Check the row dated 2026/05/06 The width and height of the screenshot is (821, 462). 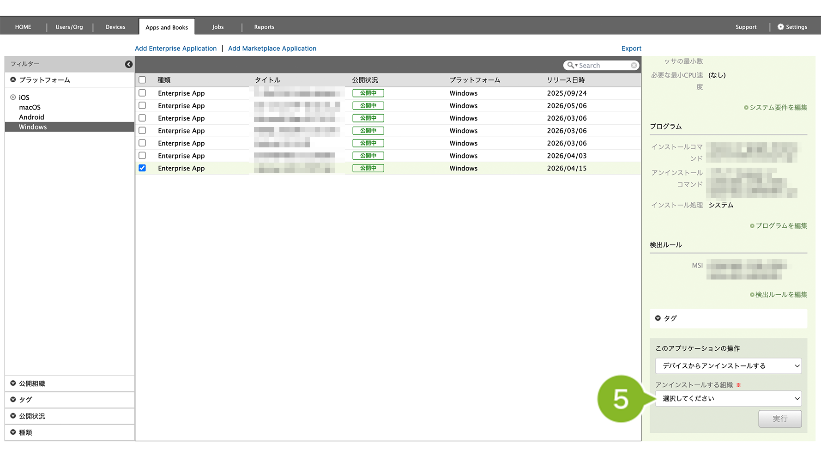142,105
